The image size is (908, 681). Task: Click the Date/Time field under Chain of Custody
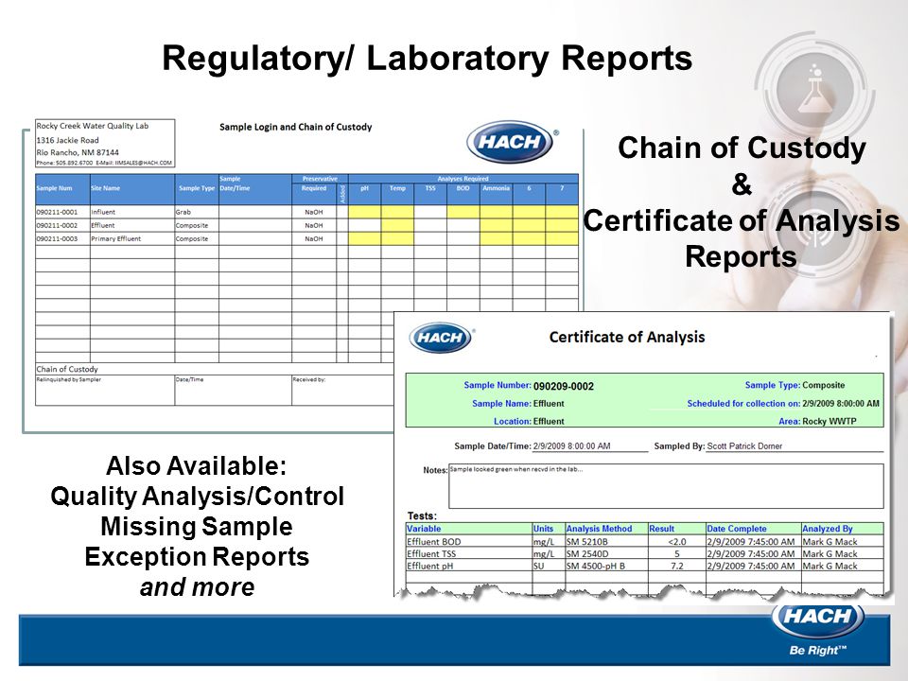233,390
